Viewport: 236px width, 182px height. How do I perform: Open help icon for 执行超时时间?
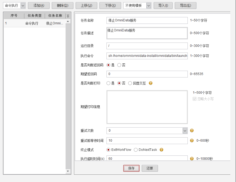(x=192, y=158)
